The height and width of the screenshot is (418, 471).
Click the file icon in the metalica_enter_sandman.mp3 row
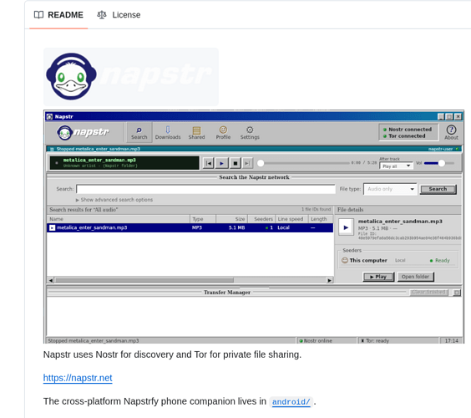[53, 228]
